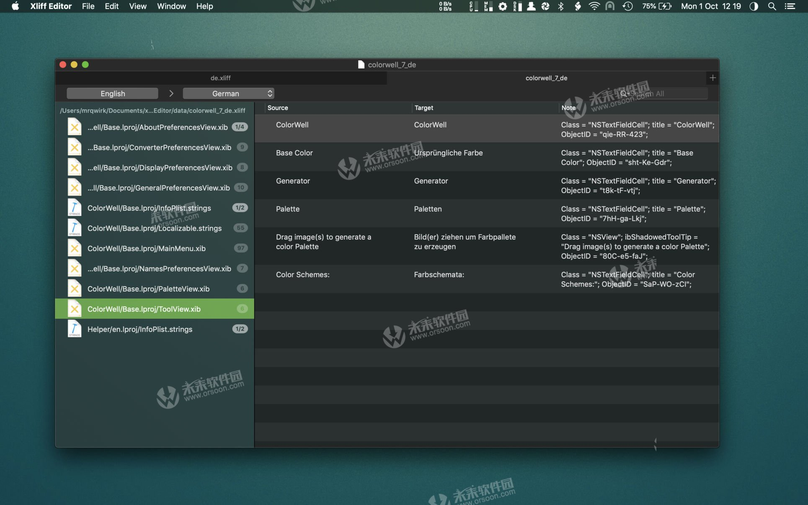Click the InfoPlist.strings file icon under ColorWell
This screenshot has height=505, width=808.
[75, 208]
